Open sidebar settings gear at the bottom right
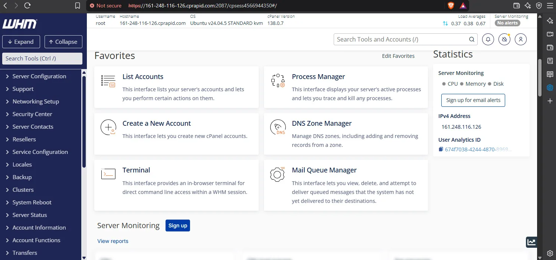 [550, 253]
